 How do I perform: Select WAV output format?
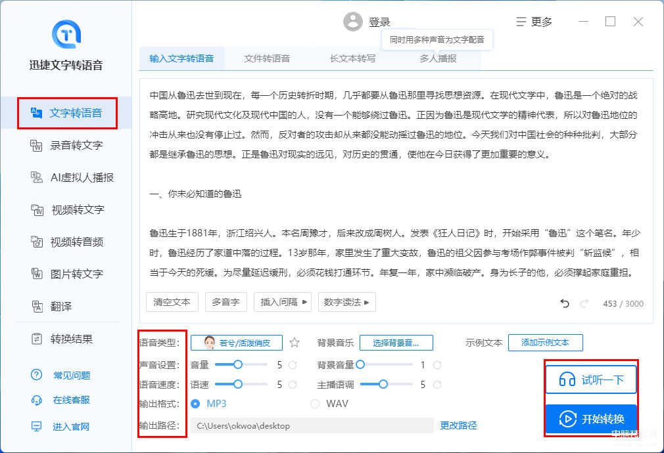315,404
